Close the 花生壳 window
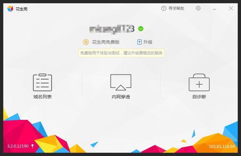The image size is (241, 156). pyautogui.click(x=231, y=8)
